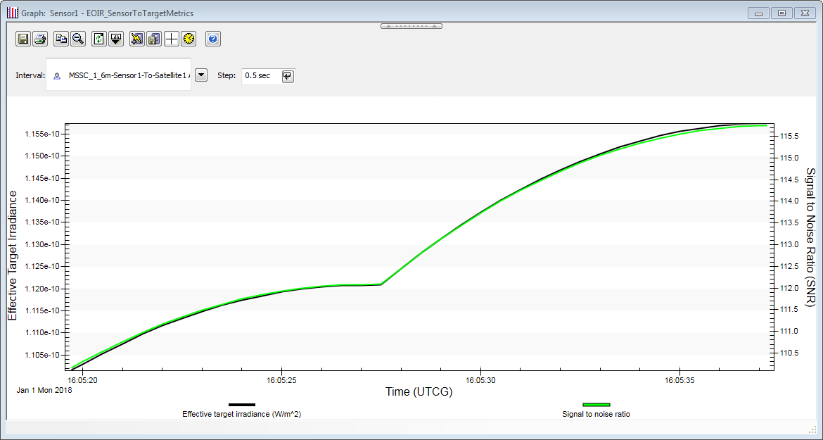
Task: Maximize the Graph window
Action: [x=781, y=13]
